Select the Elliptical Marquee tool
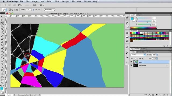Image resolution: width=172 pixels, height=96 pixels. (x=2, y=20)
